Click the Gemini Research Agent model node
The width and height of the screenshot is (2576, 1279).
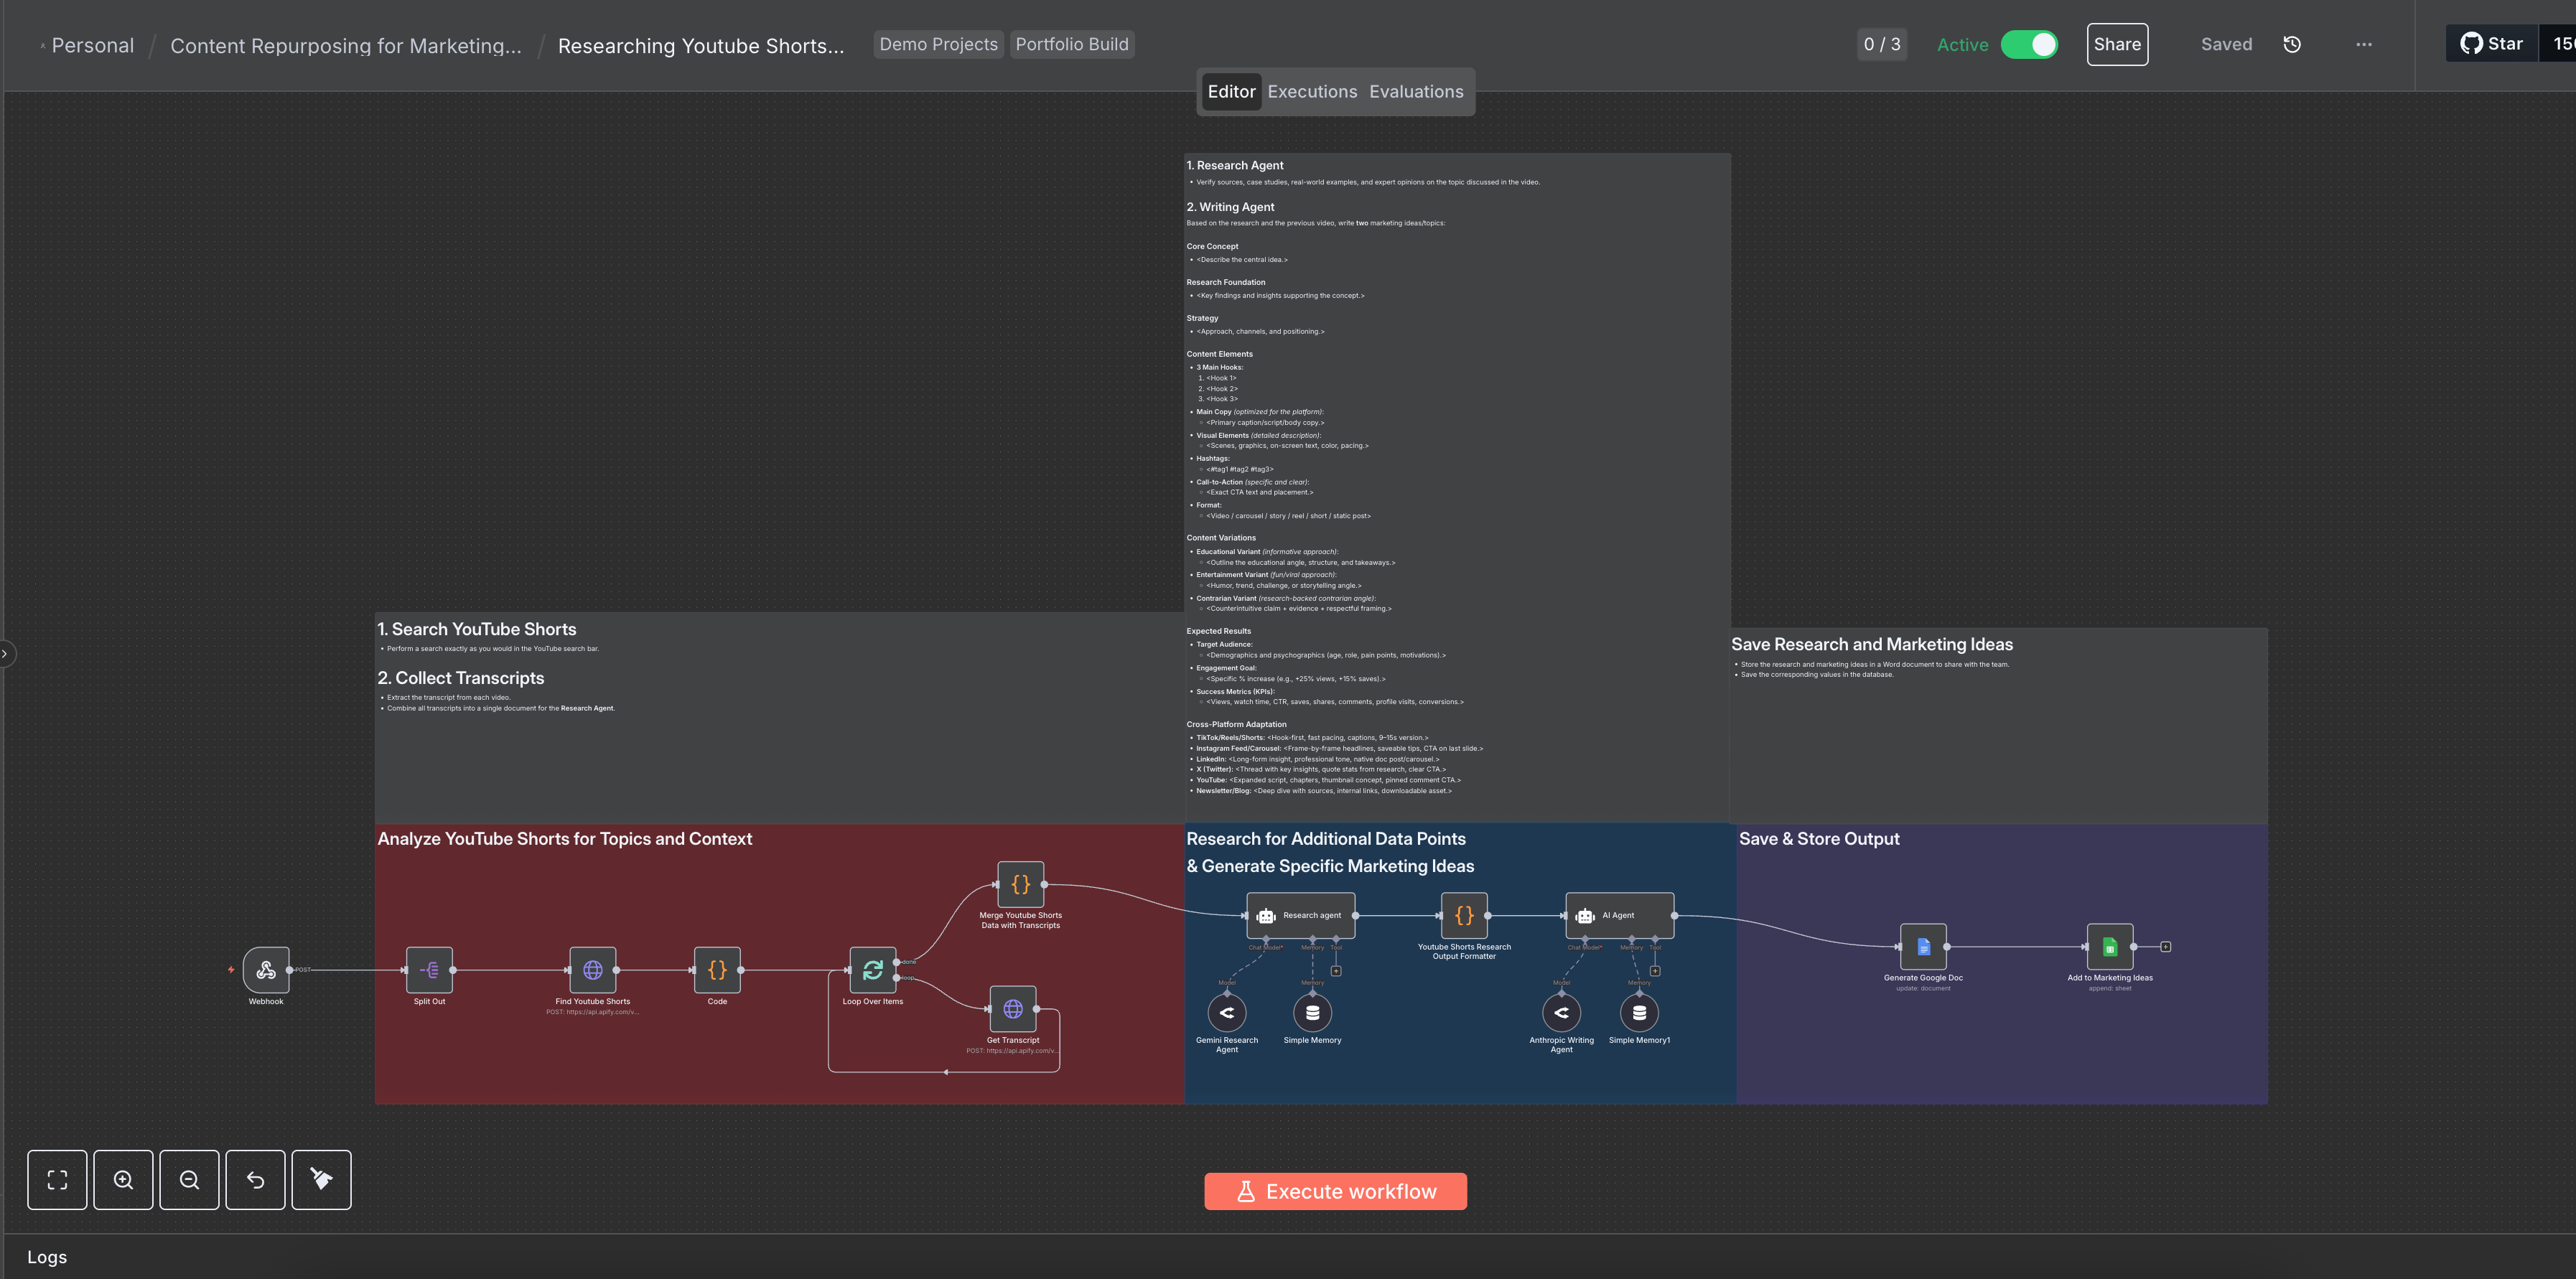click(x=1226, y=1012)
